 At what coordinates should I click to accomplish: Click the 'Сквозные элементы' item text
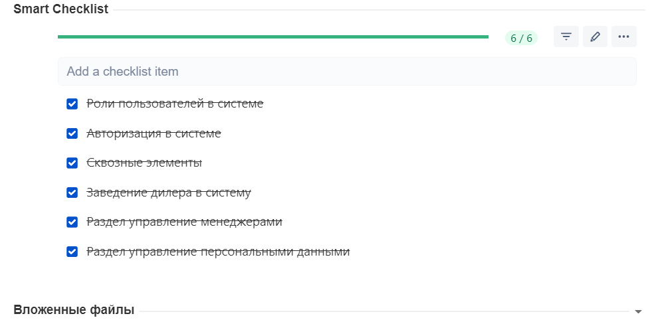144,163
